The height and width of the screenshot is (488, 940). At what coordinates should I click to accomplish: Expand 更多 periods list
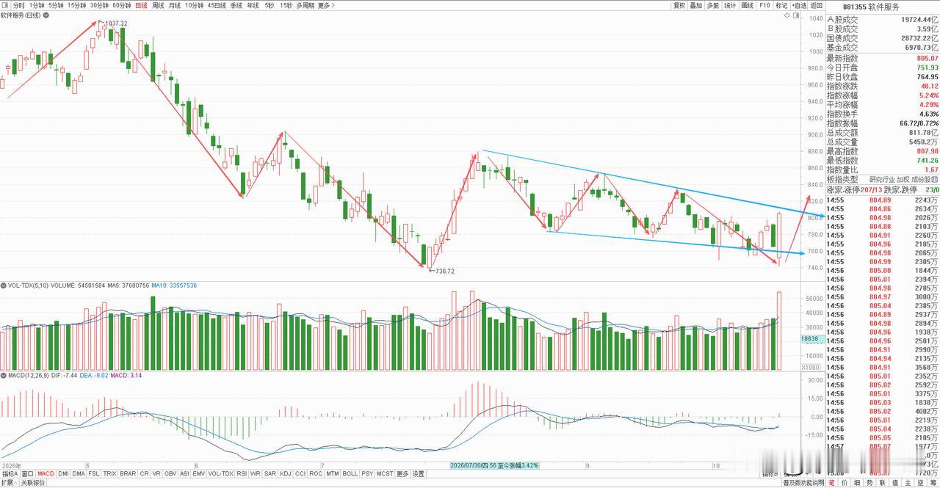pyautogui.click(x=326, y=5)
